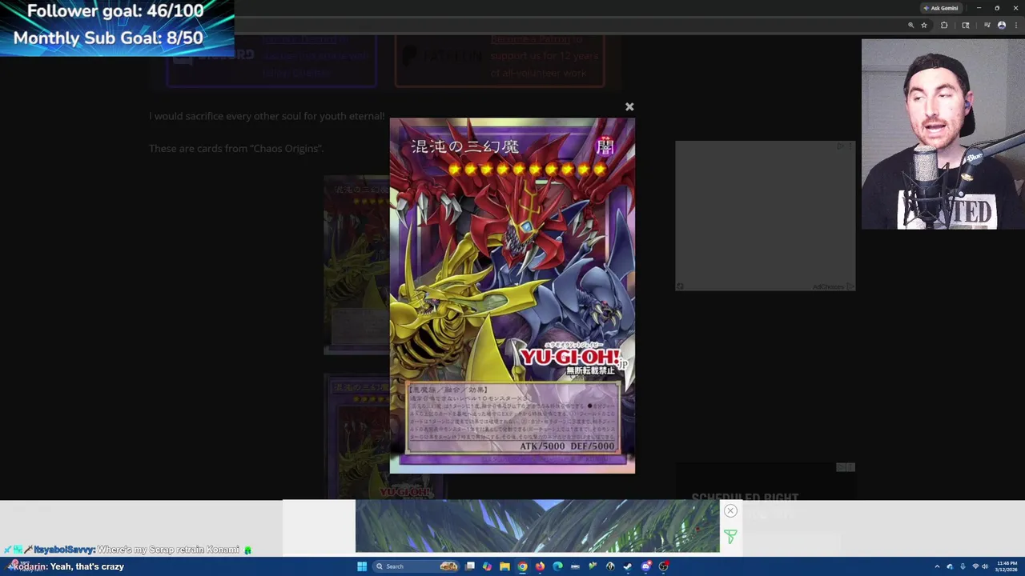Open the zoom indicator in address bar
Screen dimensions: 1025x576
tap(910, 25)
